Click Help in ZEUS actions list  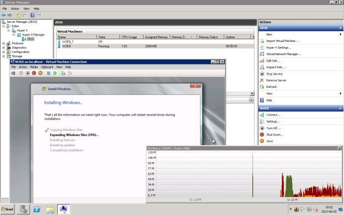(269, 100)
